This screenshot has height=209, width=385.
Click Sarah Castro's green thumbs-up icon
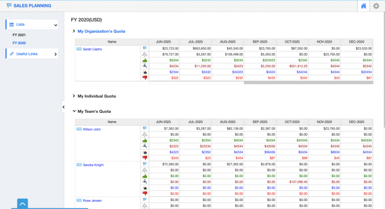pos(145,60)
